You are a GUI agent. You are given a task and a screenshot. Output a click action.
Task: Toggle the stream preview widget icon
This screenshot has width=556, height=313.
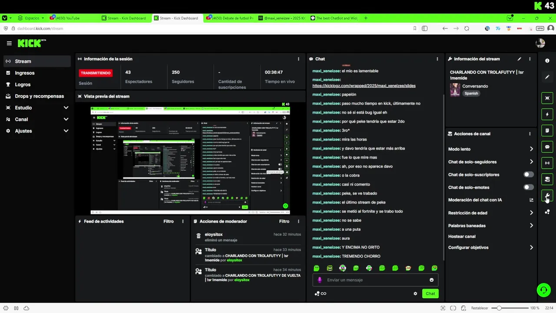(x=547, y=98)
